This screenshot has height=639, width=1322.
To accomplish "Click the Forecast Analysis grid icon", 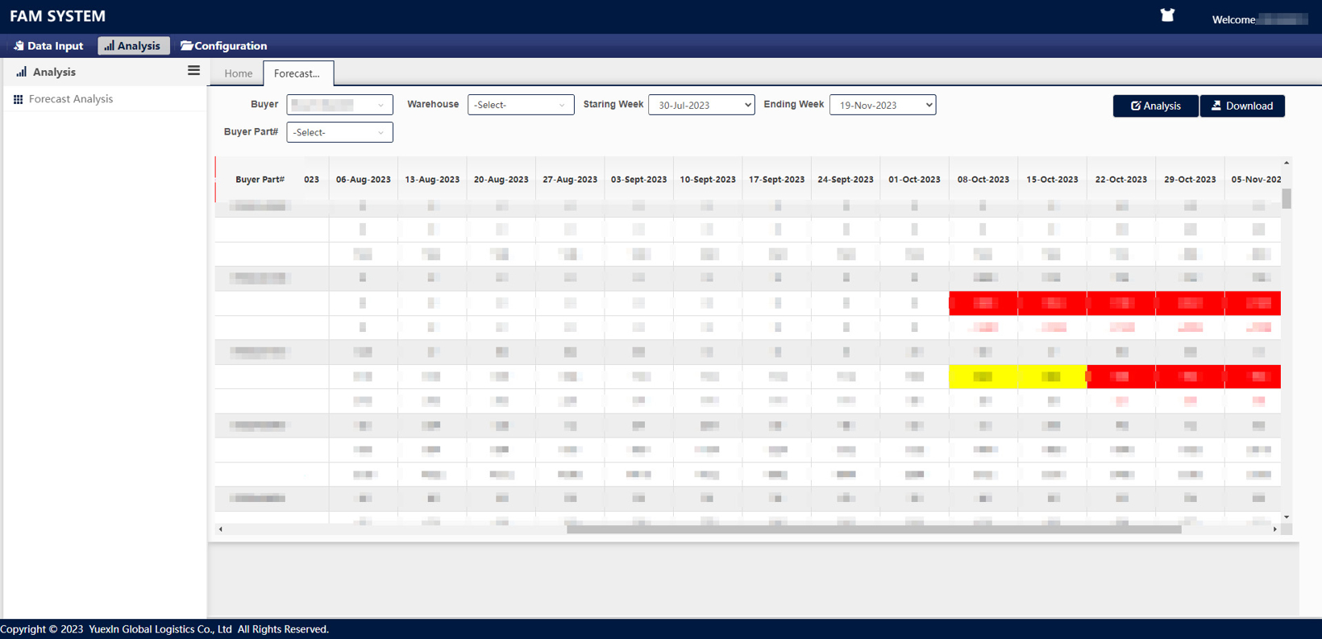I will point(18,99).
